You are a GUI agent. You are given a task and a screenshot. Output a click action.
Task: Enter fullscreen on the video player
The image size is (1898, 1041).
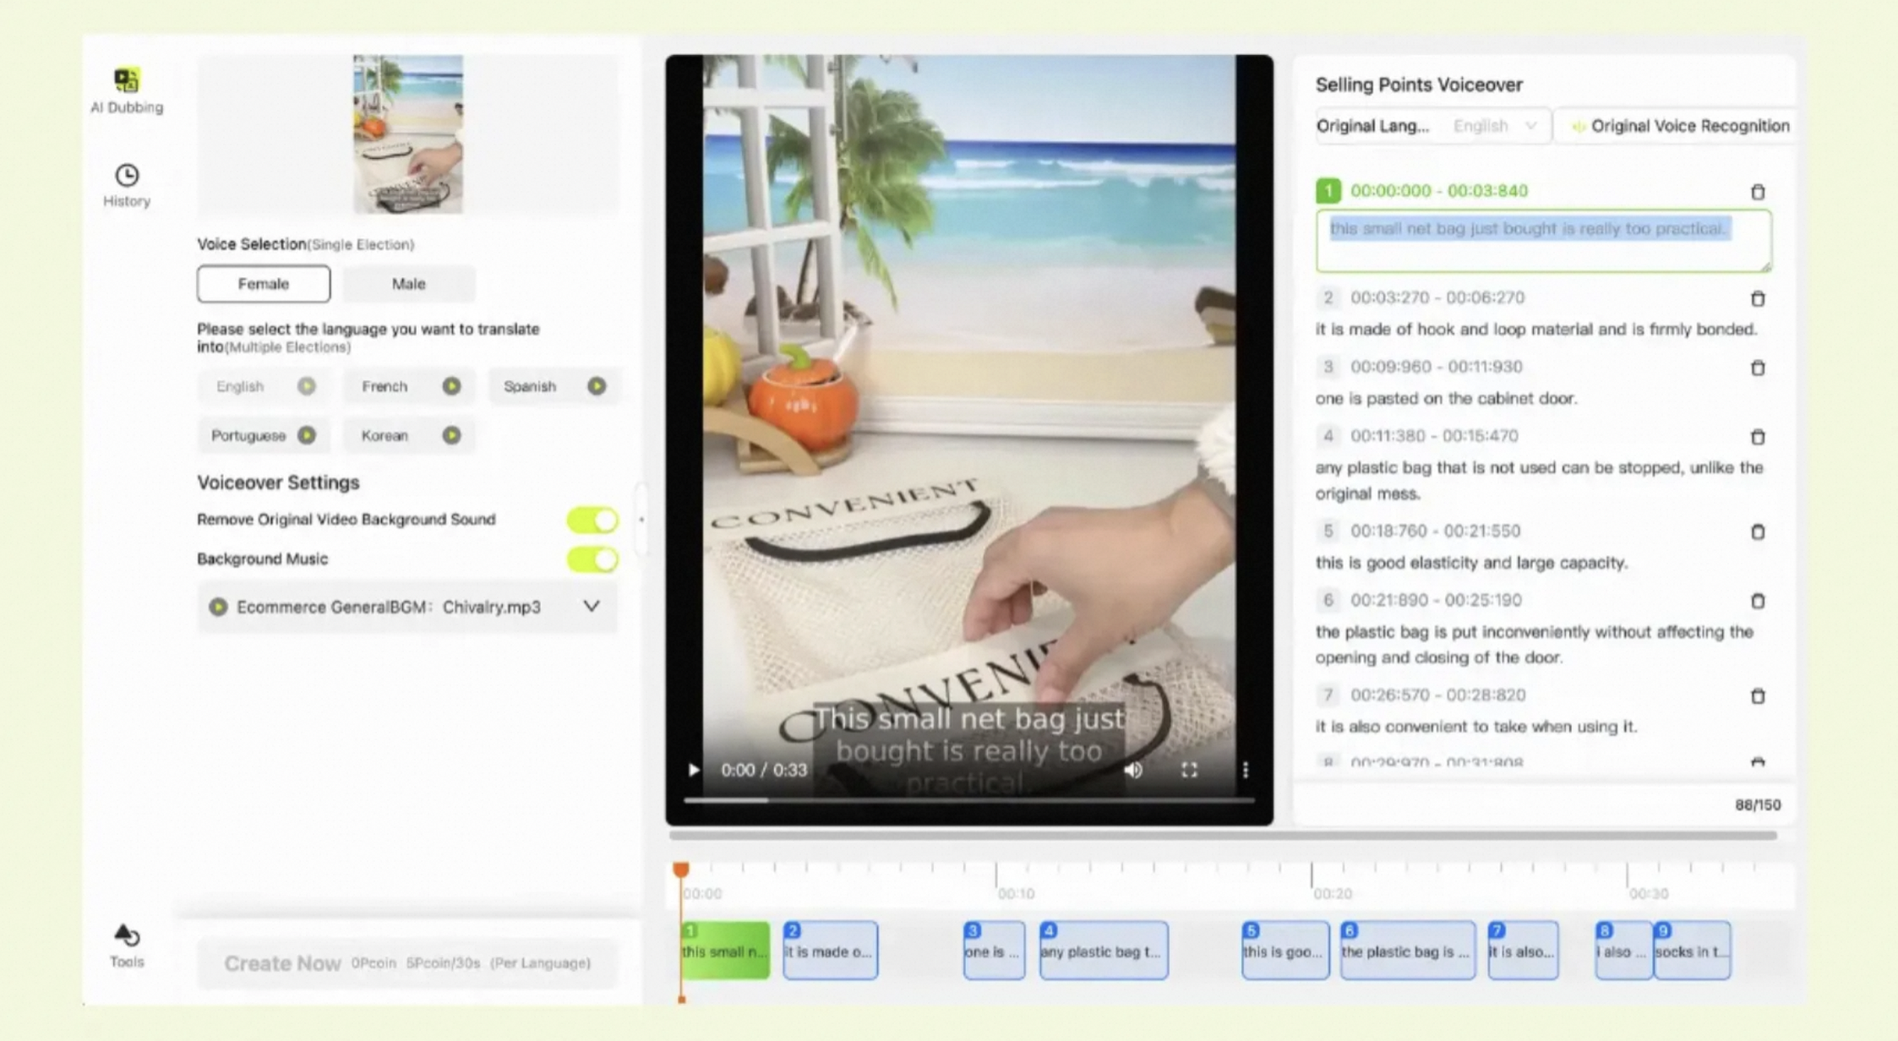coord(1189,770)
